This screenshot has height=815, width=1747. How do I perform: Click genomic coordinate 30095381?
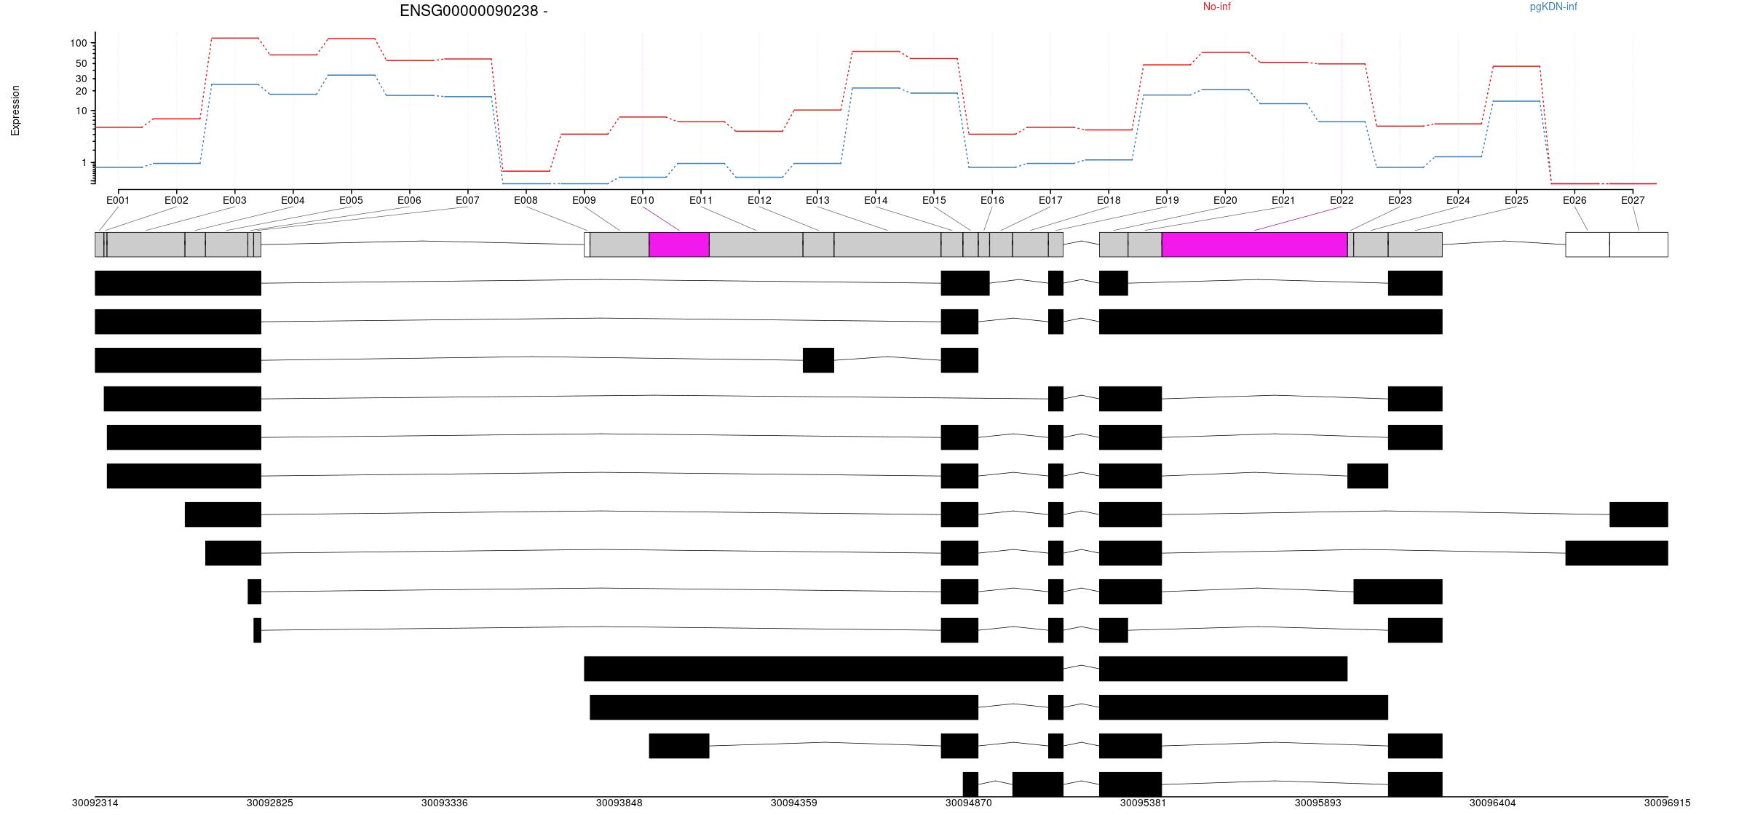click(1144, 803)
